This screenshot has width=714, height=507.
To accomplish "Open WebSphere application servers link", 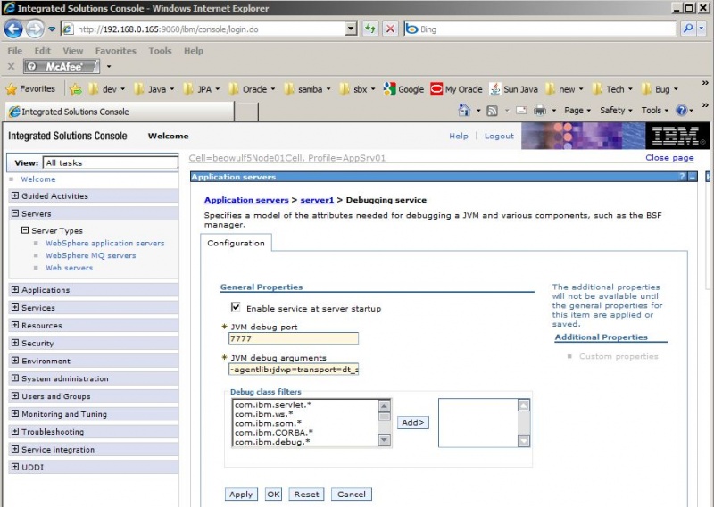I will (x=104, y=244).
